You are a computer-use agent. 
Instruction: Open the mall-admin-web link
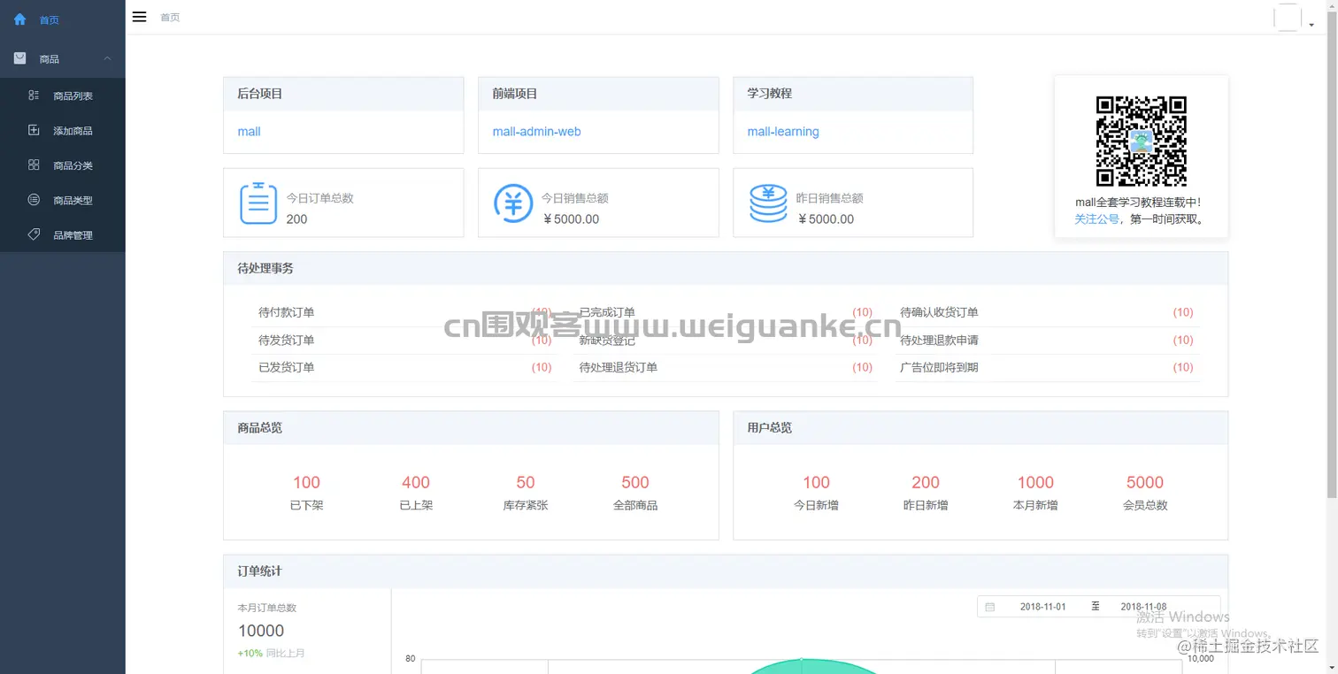click(x=536, y=131)
